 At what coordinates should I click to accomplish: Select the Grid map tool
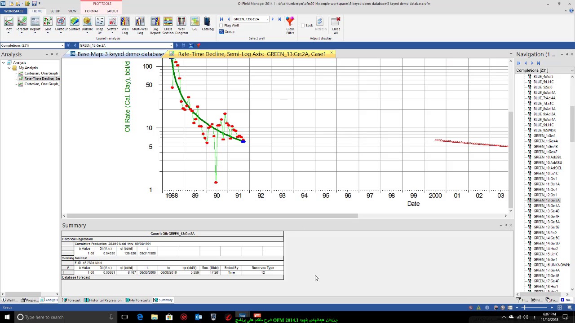(48, 24)
